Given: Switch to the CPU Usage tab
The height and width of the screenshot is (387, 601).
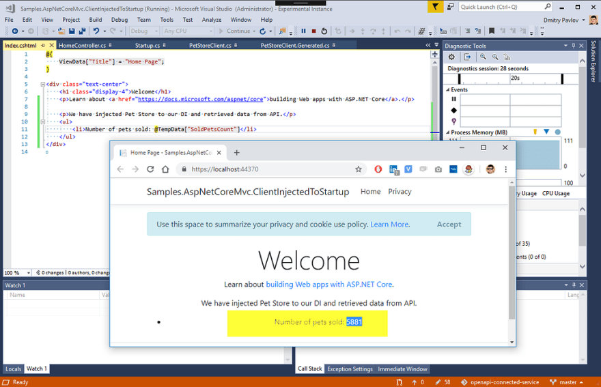Looking at the screenshot, I should pyautogui.click(x=556, y=194).
